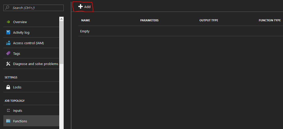Focus the Search (Ctrl+/) box
This screenshot has width=283, height=129.
(x=34, y=8)
